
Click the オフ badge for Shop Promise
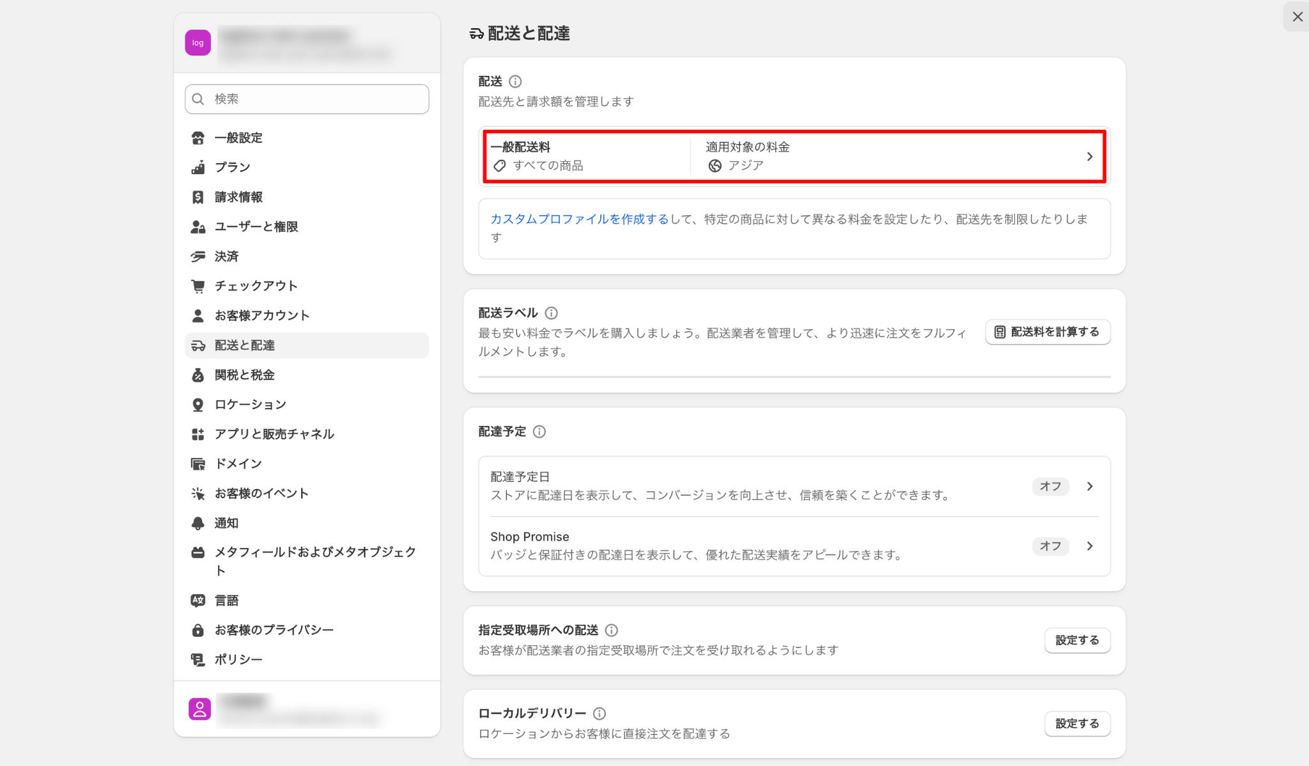point(1050,546)
